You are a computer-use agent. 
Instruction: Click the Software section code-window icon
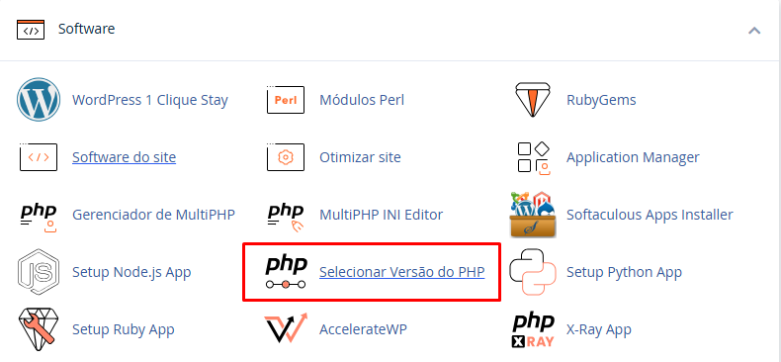(31, 30)
